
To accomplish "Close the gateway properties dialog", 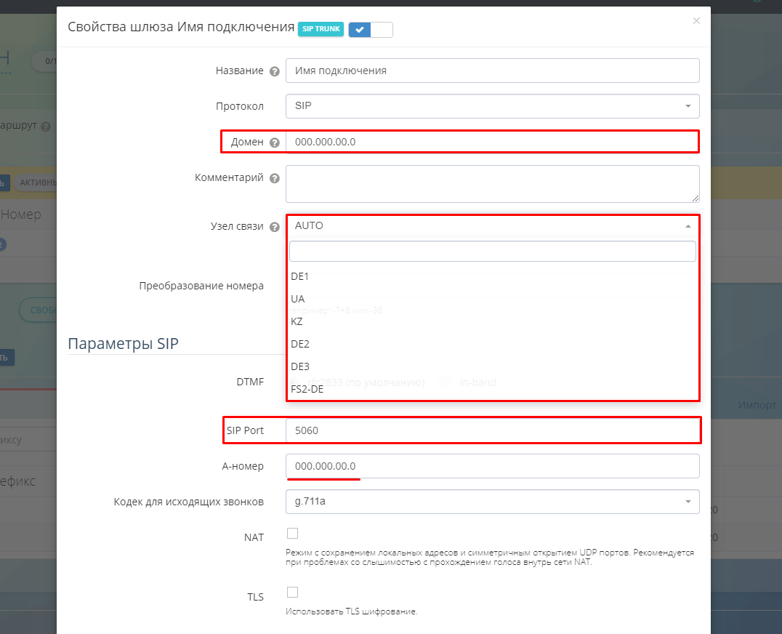I will tap(696, 21).
